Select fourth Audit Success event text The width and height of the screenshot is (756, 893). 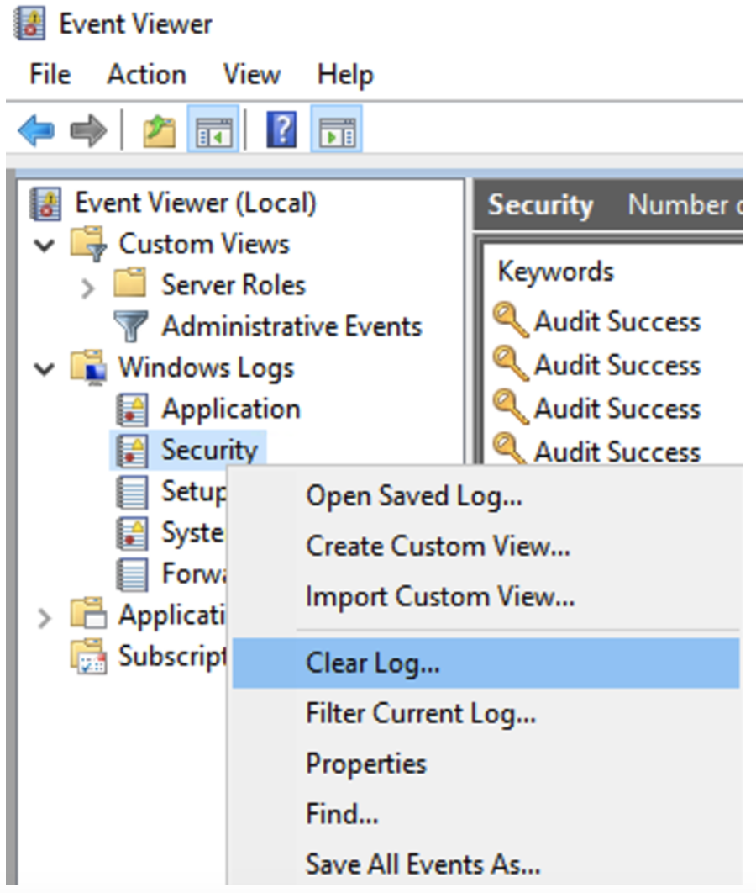point(617,452)
